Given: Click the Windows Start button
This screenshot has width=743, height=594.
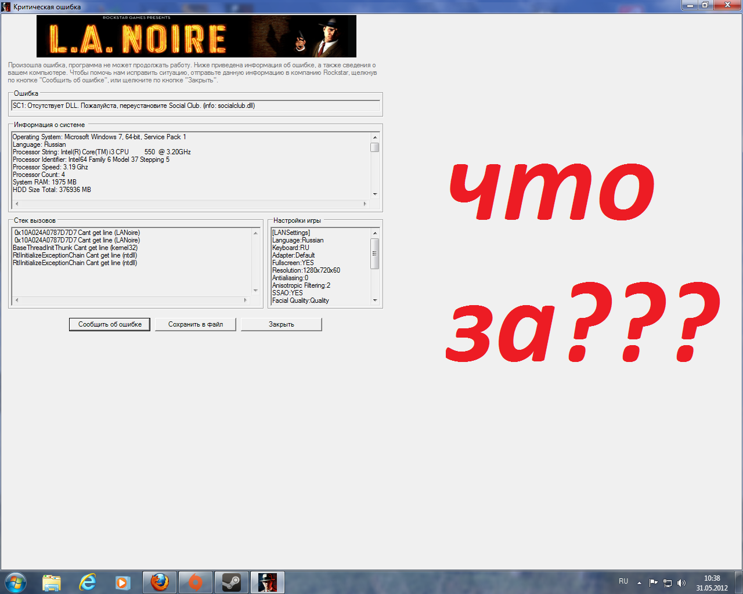Looking at the screenshot, I should [15, 582].
